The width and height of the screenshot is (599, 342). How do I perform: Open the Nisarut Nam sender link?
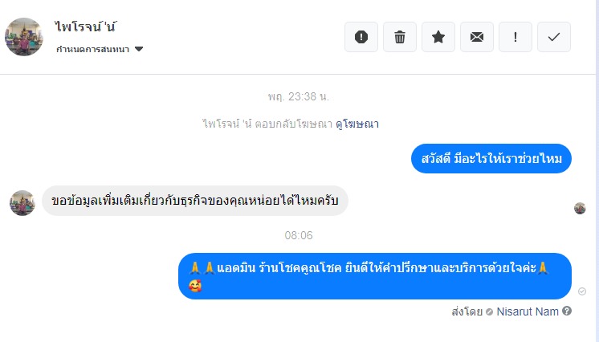coord(528,311)
